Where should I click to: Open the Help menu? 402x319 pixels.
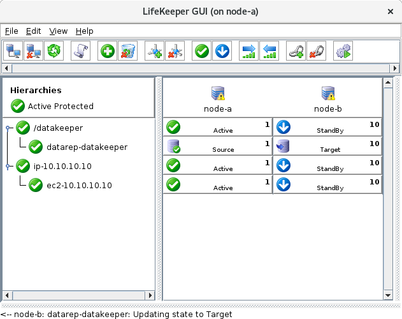click(84, 31)
